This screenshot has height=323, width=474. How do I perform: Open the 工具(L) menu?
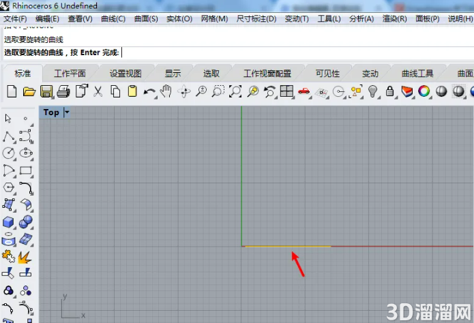pos(329,18)
